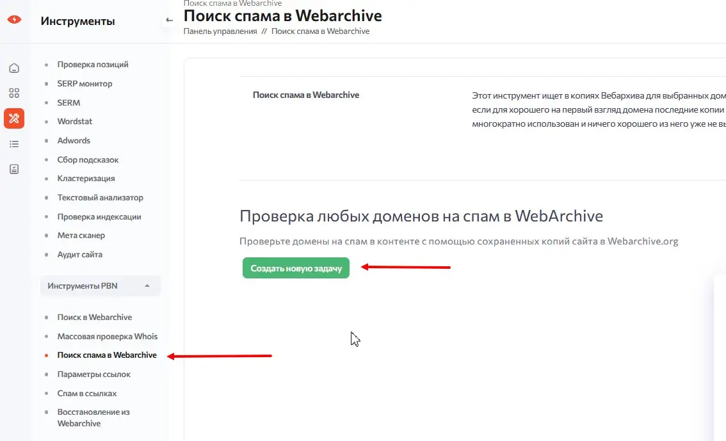Select Wordstat in the tools list

pos(74,122)
